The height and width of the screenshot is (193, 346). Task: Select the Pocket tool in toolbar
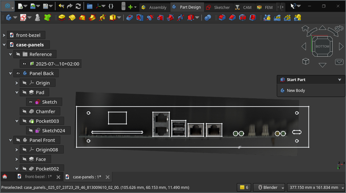tap(130, 18)
